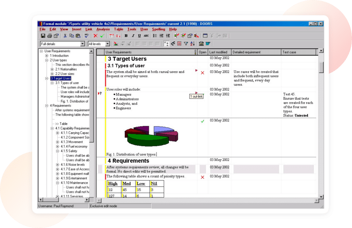Toggle Italic formatting
The image size is (352, 228).
pyautogui.click(x=133, y=36)
